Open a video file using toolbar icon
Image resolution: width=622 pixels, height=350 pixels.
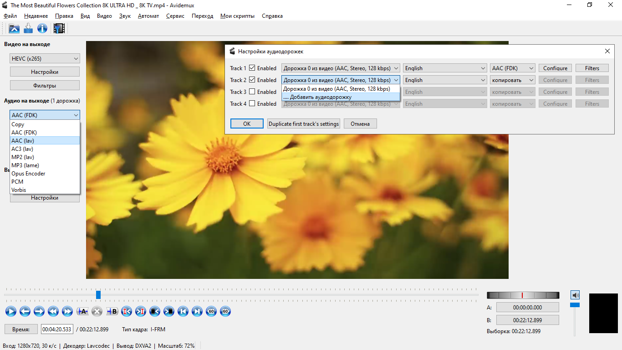click(14, 29)
